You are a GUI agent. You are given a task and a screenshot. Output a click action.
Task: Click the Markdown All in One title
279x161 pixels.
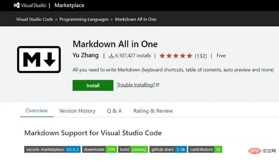[x=115, y=44]
